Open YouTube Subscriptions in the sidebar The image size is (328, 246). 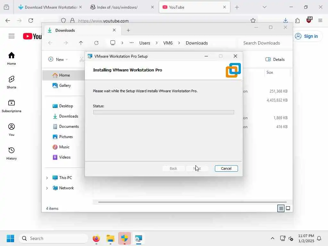12,106
